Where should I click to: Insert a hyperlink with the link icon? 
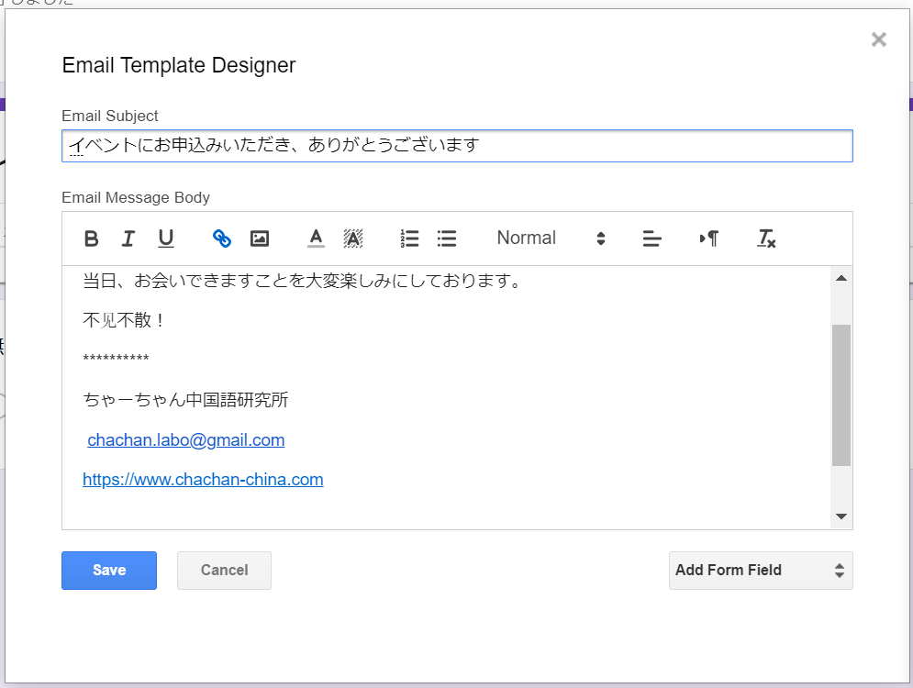point(222,239)
